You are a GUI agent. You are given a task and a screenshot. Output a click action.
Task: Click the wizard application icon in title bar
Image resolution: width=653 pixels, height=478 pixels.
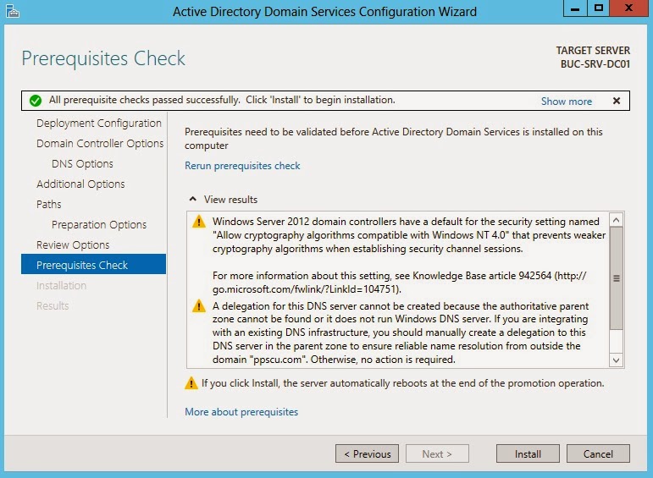pyautogui.click(x=13, y=11)
